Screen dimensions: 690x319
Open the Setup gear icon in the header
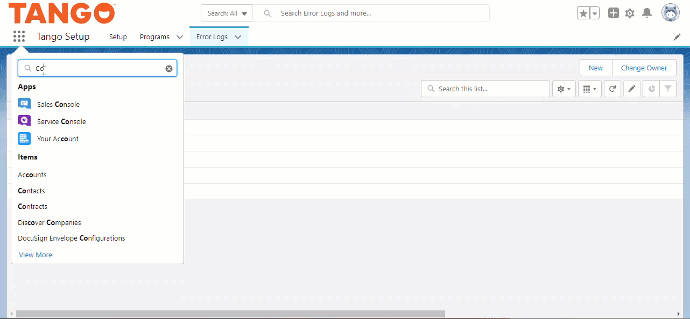629,13
